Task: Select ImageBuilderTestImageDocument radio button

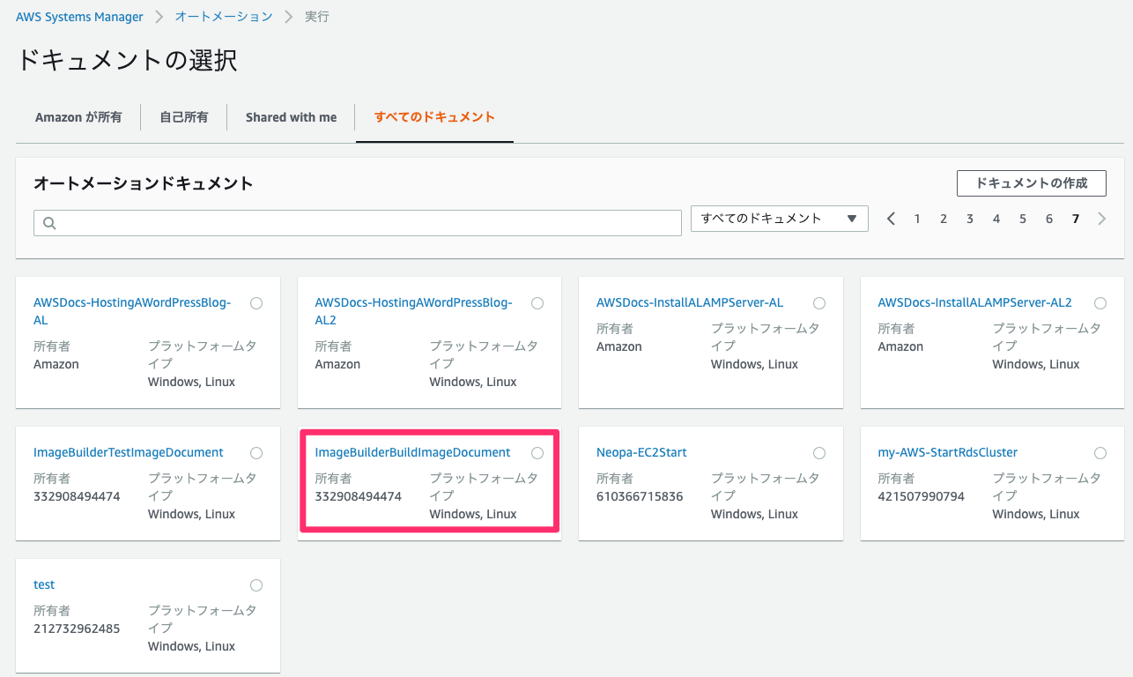Action: tap(256, 453)
